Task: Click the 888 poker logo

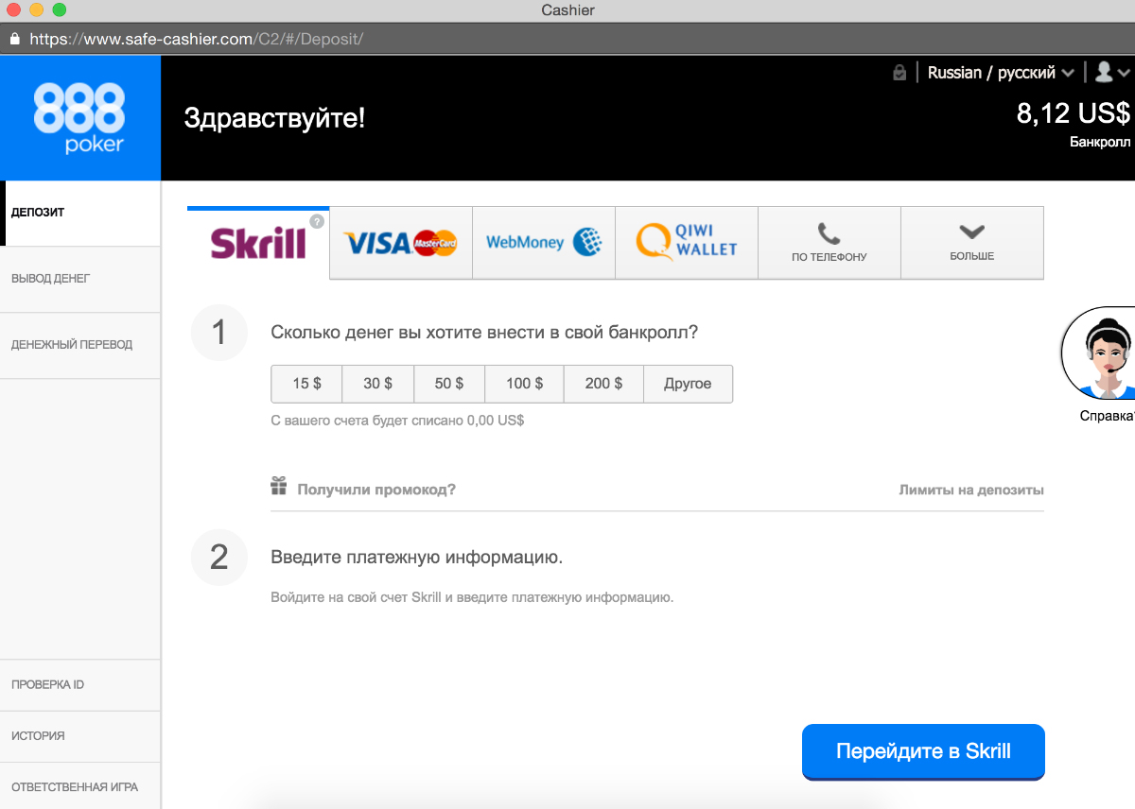Action: coord(79,118)
